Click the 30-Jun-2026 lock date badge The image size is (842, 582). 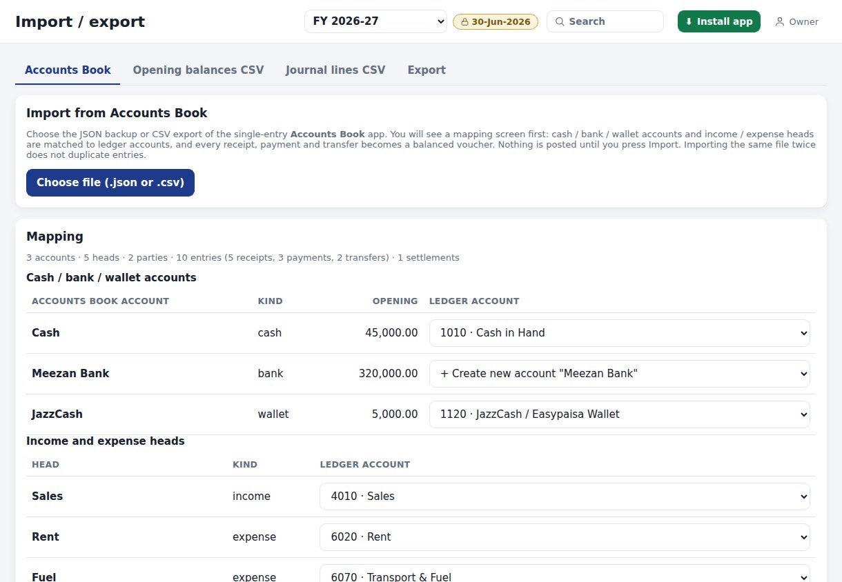tap(496, 21)
